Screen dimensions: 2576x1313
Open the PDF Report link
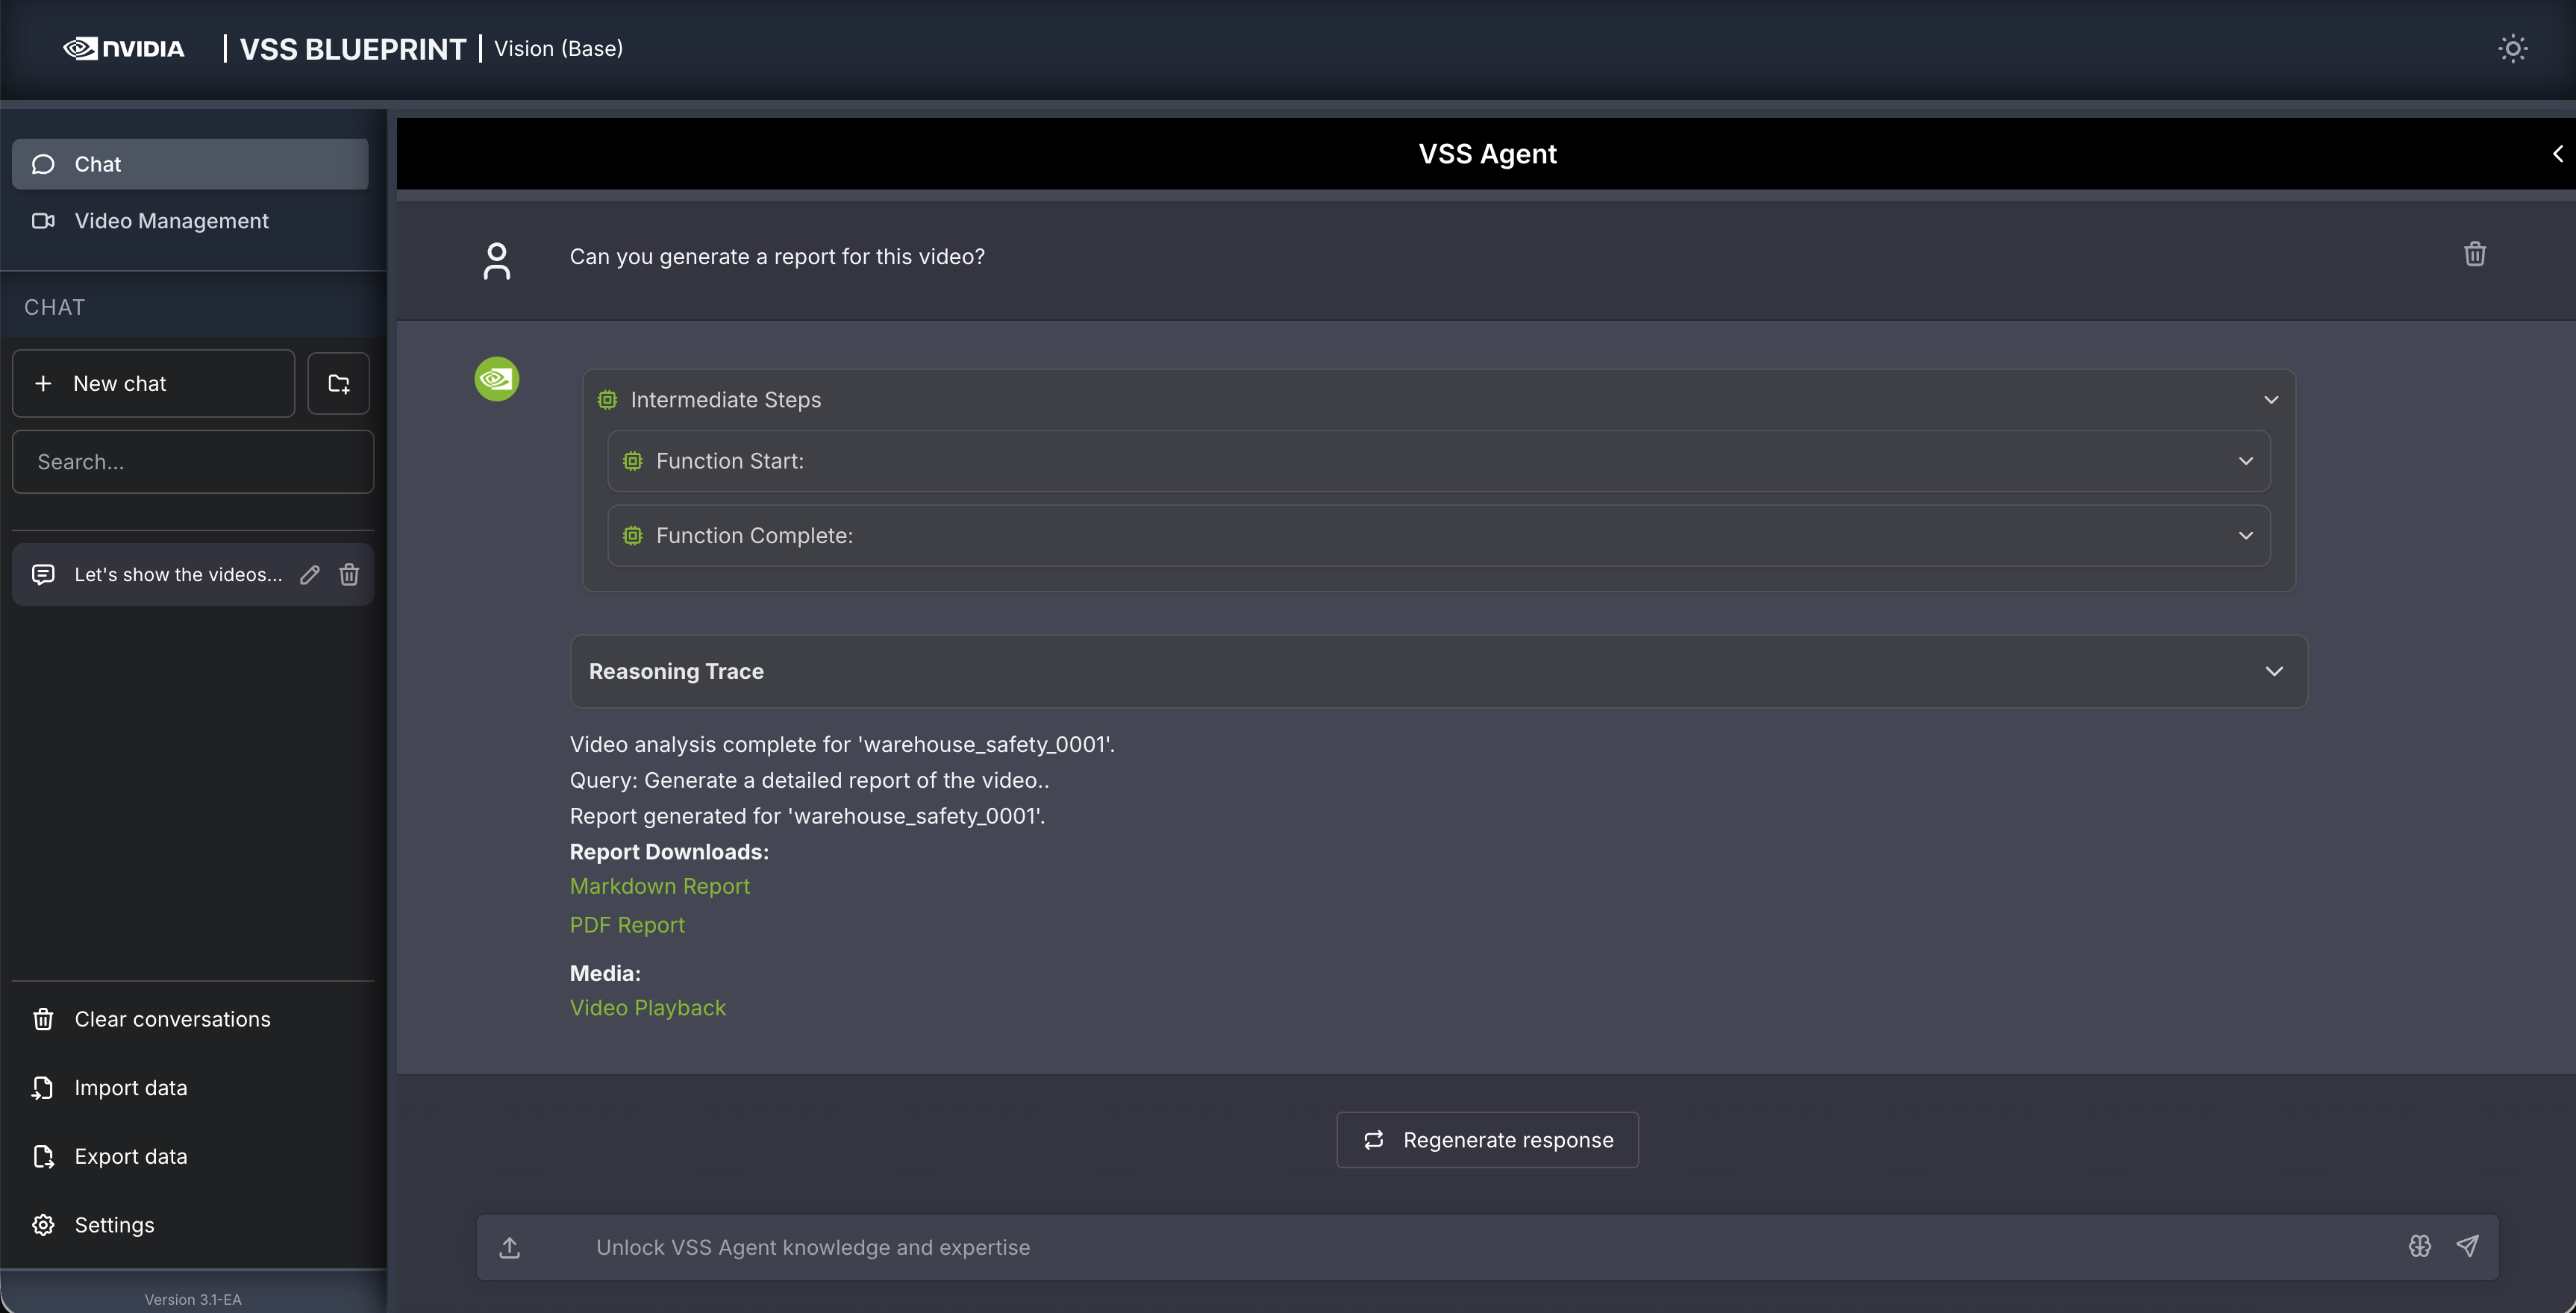point(627,925)
